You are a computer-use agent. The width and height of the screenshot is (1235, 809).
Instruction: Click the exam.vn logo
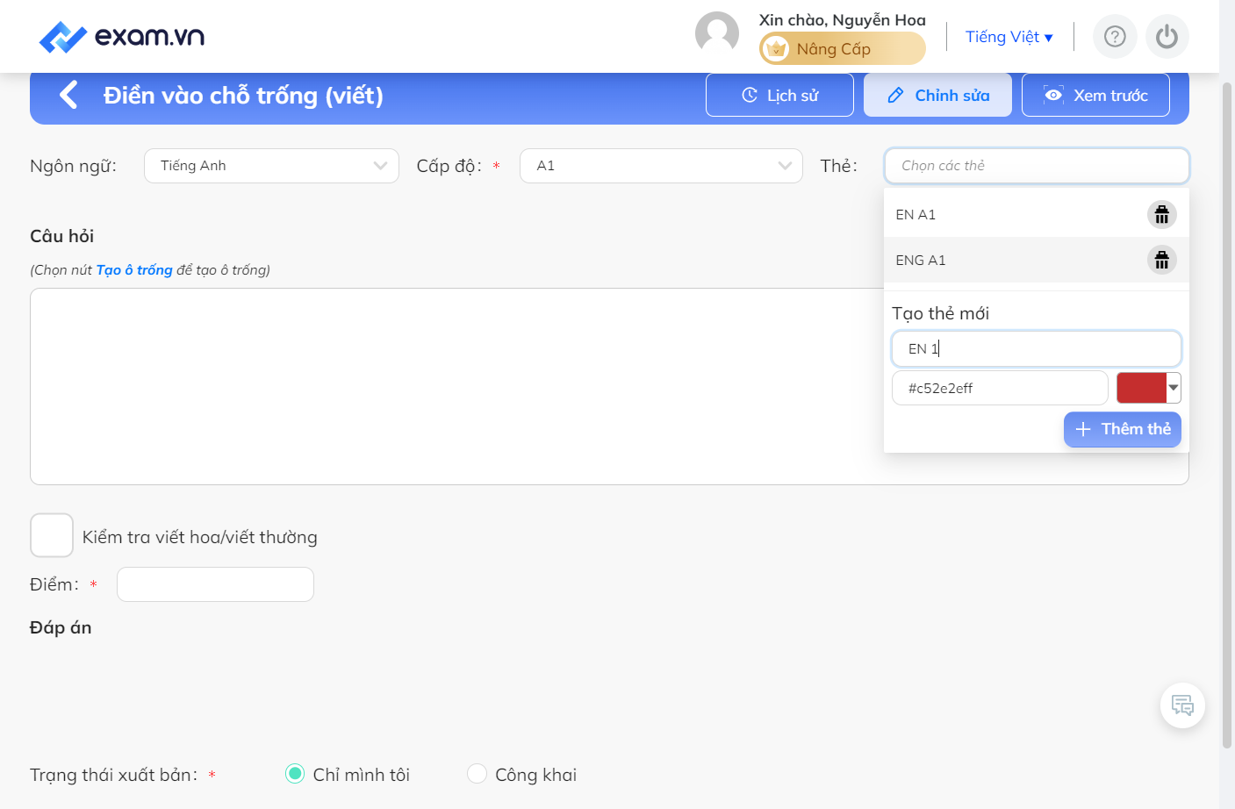click(122, 36)
